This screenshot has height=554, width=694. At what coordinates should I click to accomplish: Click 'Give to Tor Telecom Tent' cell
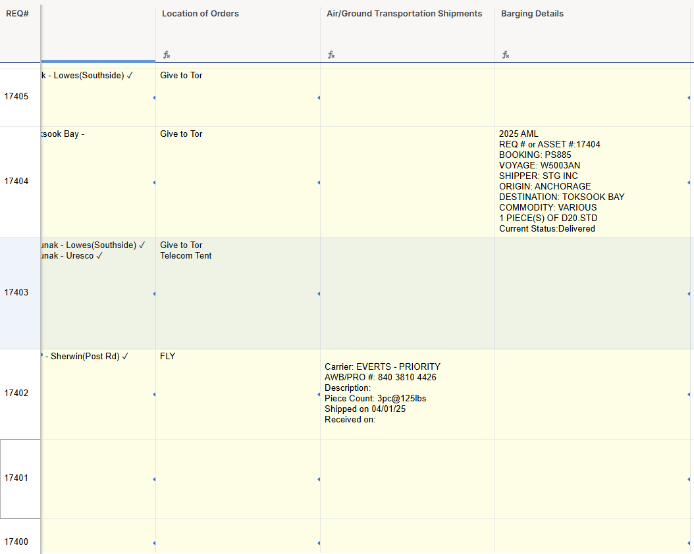tap(238, 293)
